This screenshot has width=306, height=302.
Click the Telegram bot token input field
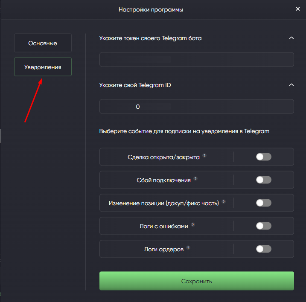197,60
